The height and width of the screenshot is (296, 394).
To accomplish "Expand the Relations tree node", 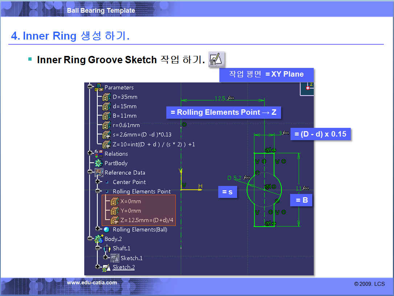I will tap(90, 154).
